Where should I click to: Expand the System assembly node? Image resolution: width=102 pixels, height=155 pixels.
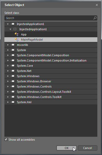pos(8,50)
